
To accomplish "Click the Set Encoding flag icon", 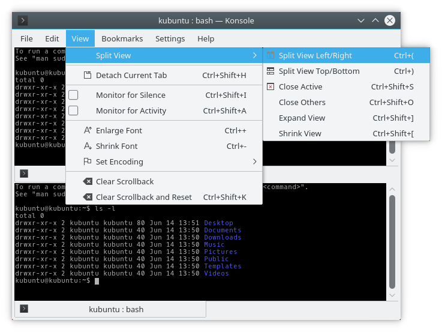I will tap(88, 161).
